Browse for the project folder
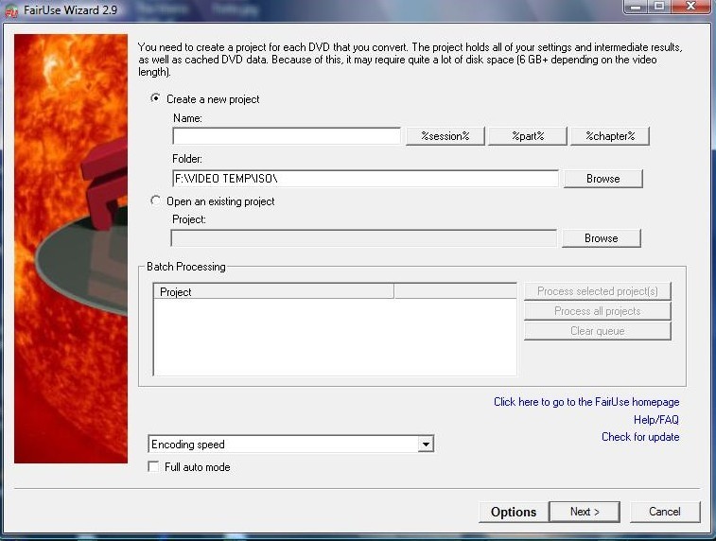The width and height of the screenshot is (716, 541). pos(603,179)
